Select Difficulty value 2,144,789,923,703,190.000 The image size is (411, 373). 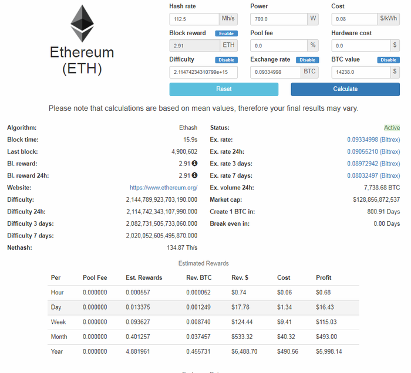pos(161,200)
